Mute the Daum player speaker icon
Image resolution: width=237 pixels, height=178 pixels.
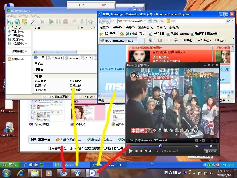[196, 146]
